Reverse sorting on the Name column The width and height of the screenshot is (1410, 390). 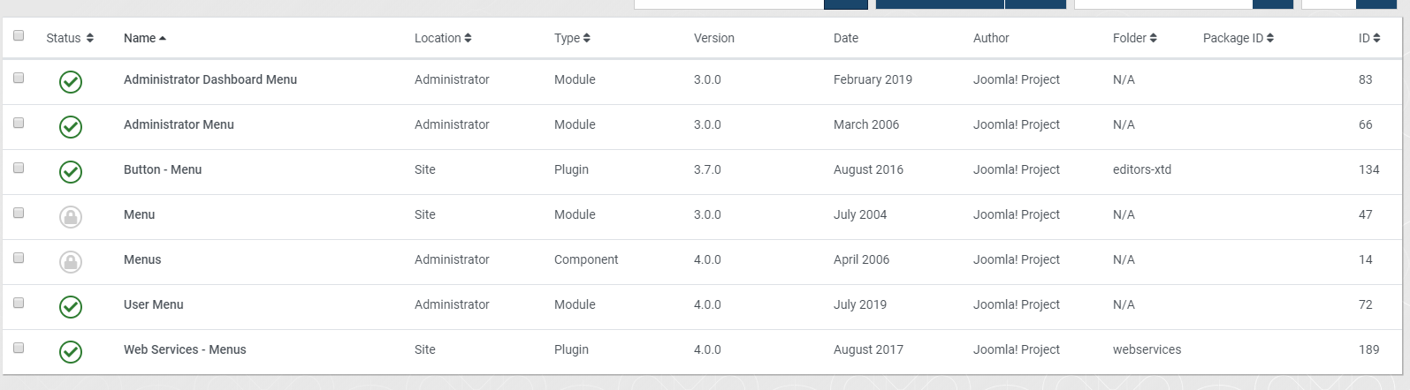click(x=145, y=38)
